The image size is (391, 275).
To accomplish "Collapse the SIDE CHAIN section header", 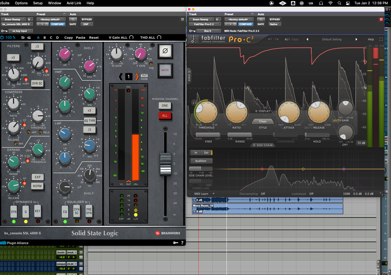I will point(263,145).
